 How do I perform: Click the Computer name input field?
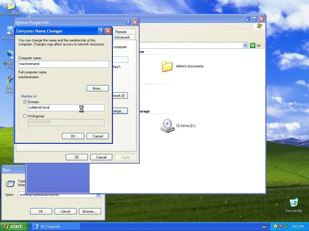(x=64, y=64)
